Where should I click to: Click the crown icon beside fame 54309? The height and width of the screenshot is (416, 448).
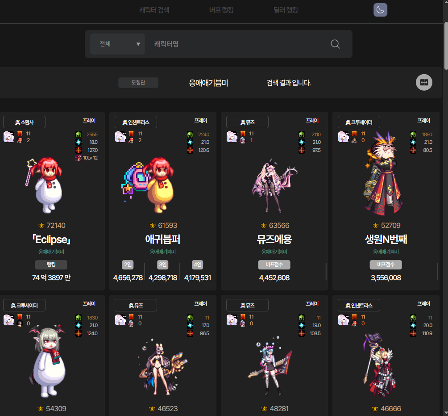(x=41, y=409)
